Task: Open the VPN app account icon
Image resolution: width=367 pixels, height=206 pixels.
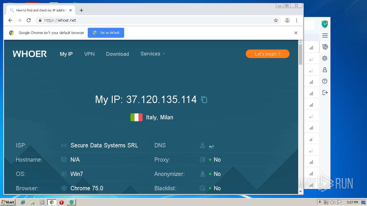Action: click(x=325, y=70)
